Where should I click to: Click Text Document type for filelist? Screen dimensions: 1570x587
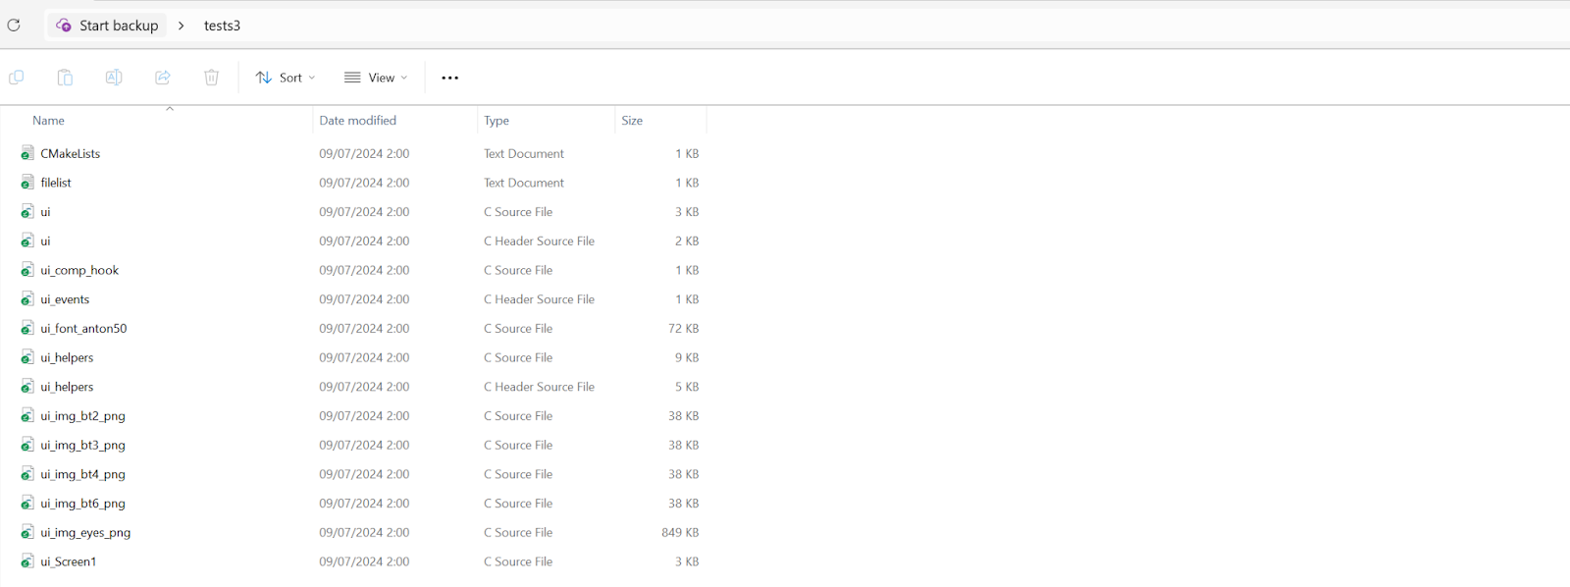[524, 183]
